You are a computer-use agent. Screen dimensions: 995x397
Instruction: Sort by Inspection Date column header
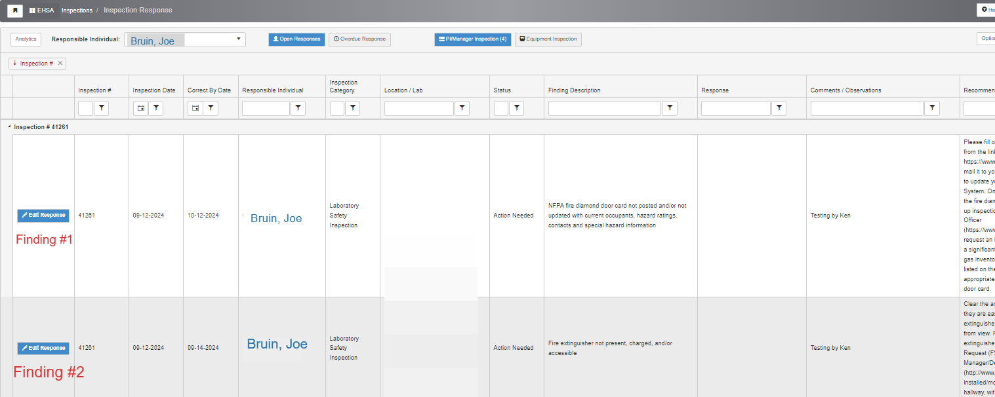(154, 90)
